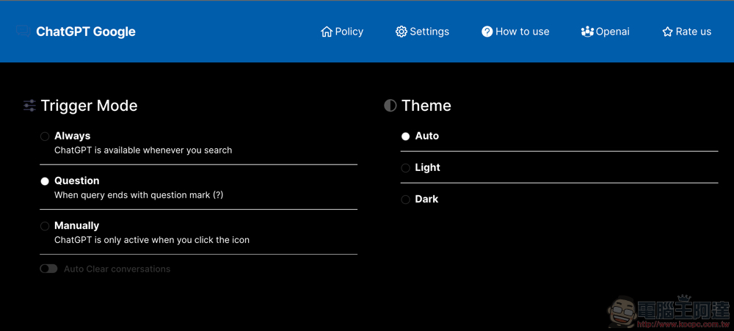
Task: Open the Rate us menu item
Action: [x=687, y=32]
